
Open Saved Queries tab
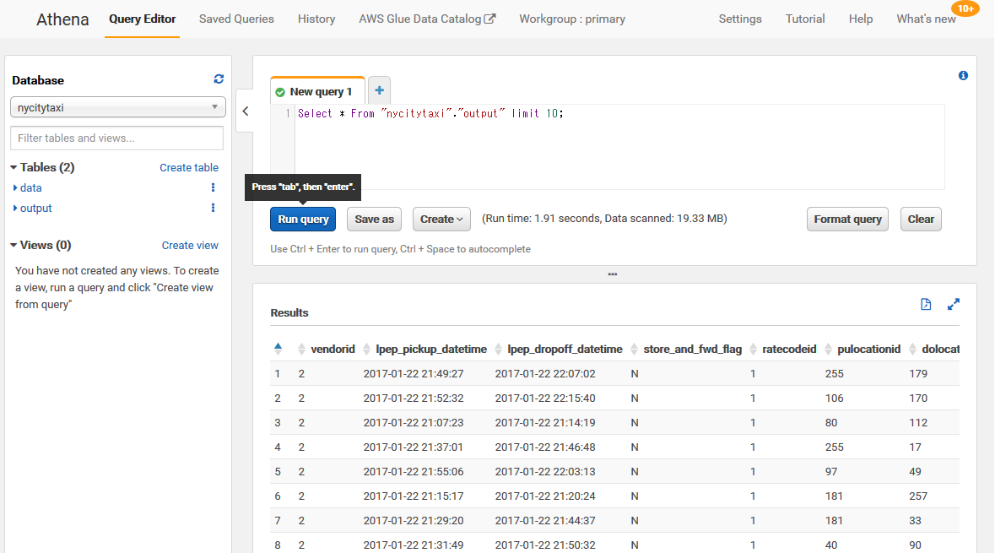(x=236, y=19)
